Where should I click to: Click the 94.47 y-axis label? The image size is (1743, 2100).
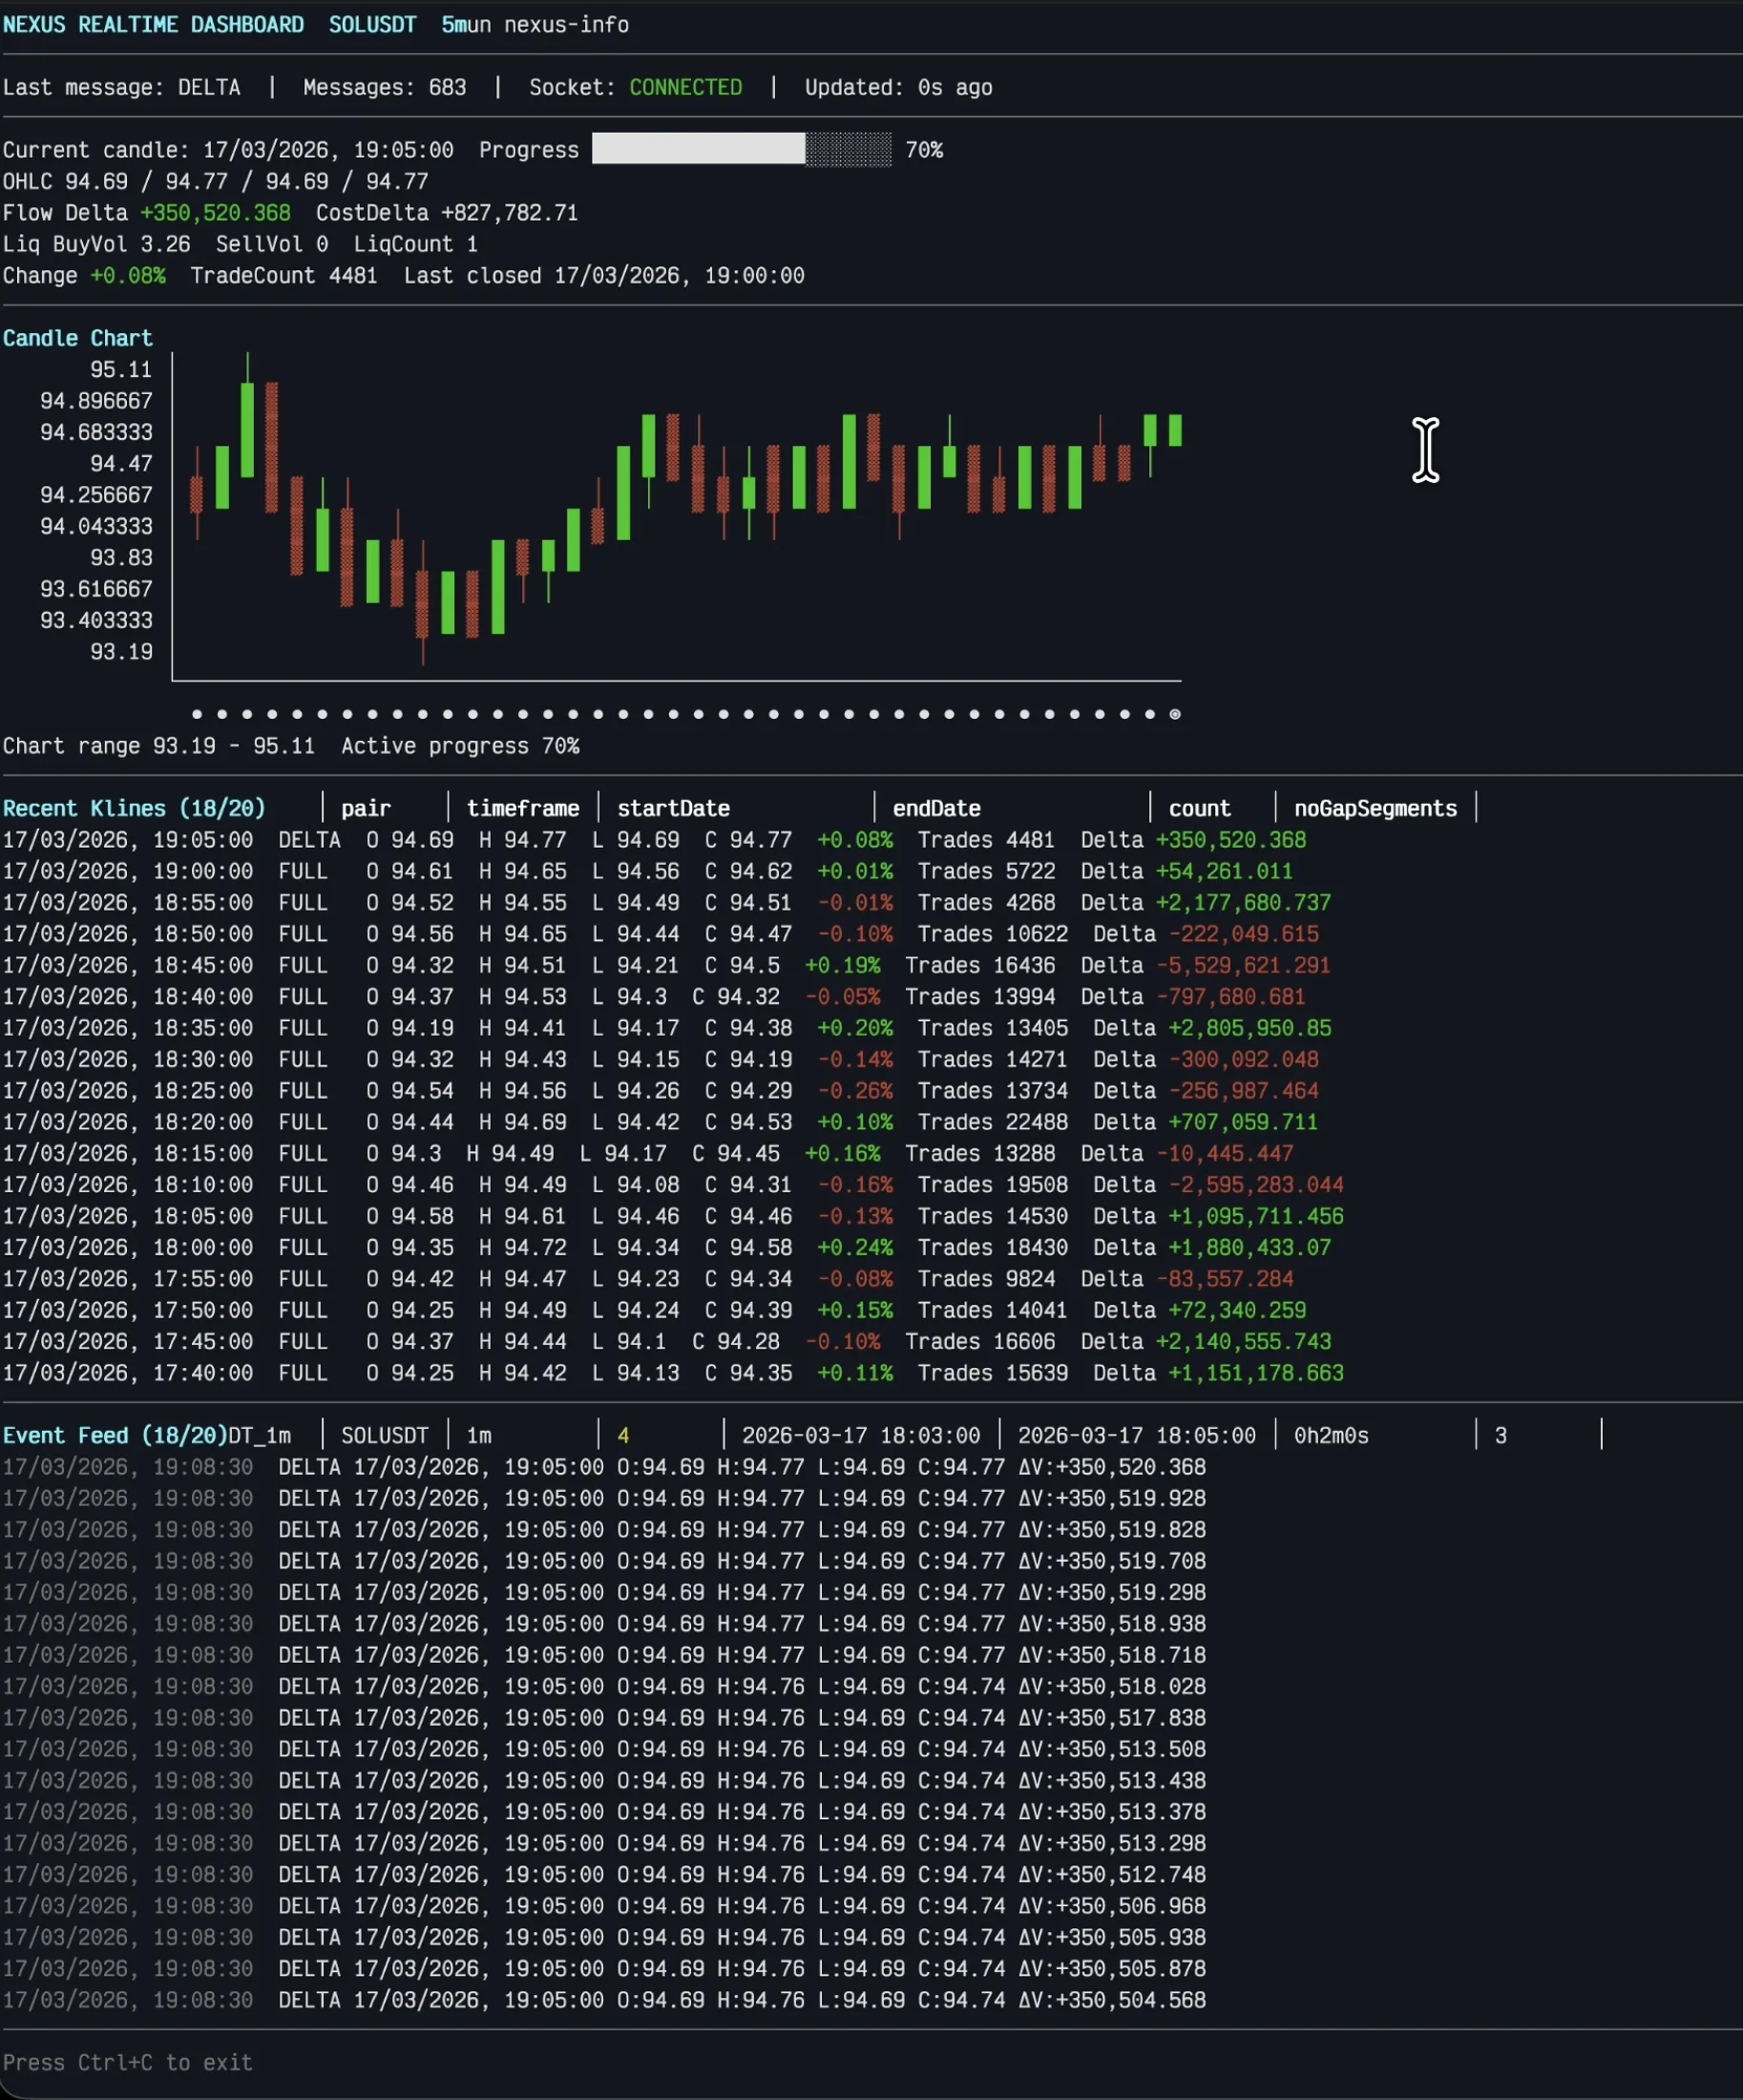121,463
